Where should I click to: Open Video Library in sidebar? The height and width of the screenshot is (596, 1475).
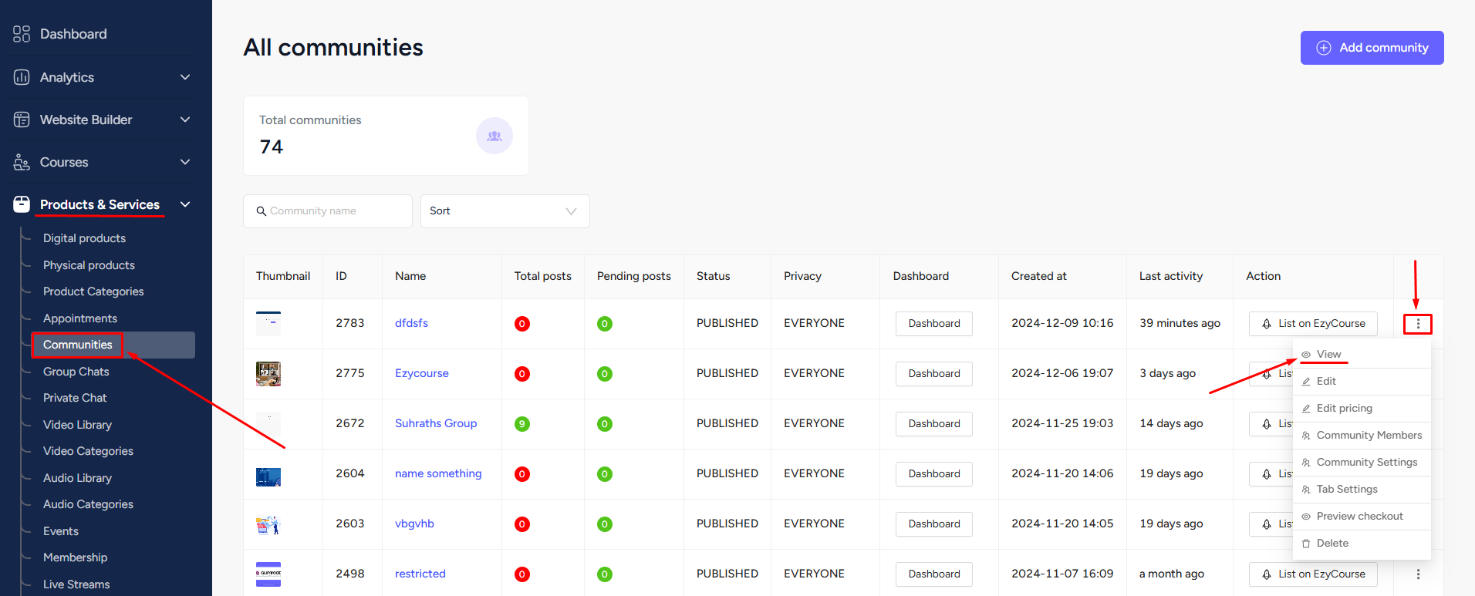pyautogui.click(x=77, y=425)
